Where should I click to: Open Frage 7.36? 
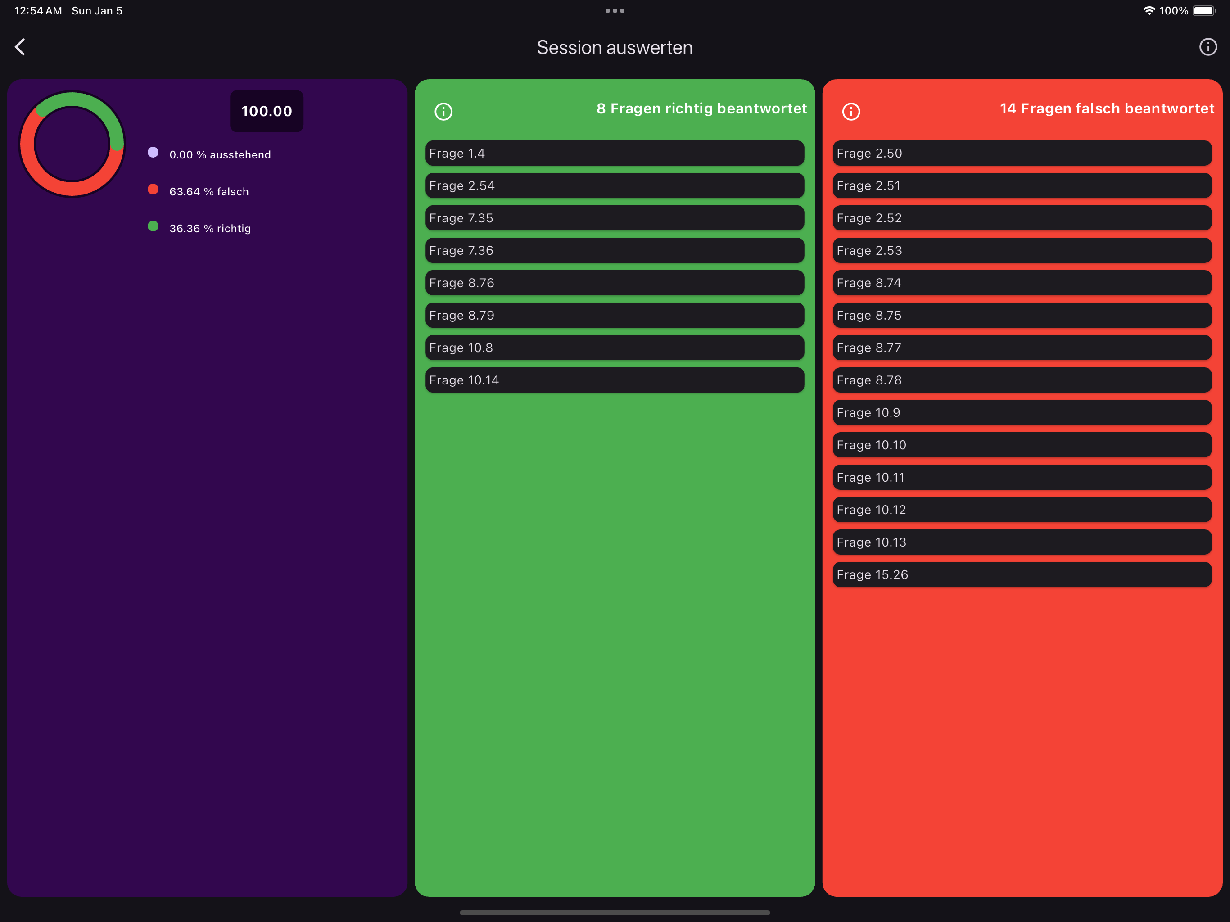615,250
